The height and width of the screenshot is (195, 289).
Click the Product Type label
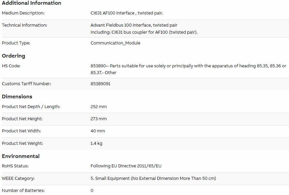tap(16, 43)
